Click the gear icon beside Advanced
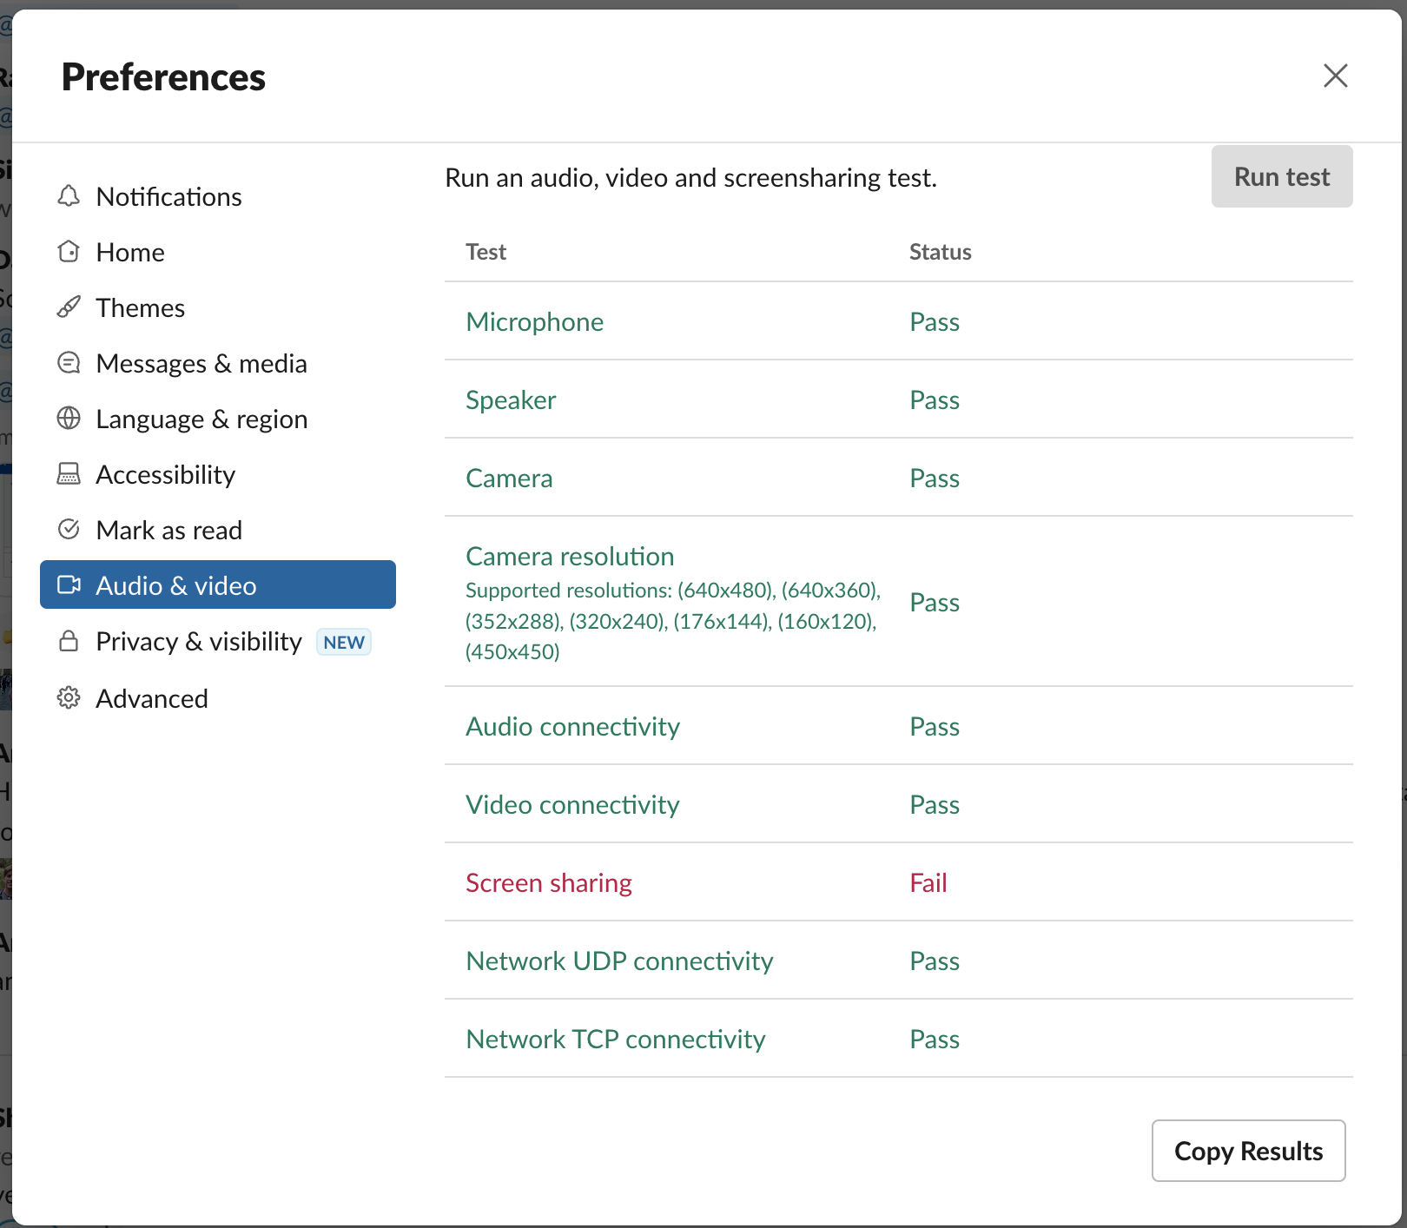 (x=69, y=698)
